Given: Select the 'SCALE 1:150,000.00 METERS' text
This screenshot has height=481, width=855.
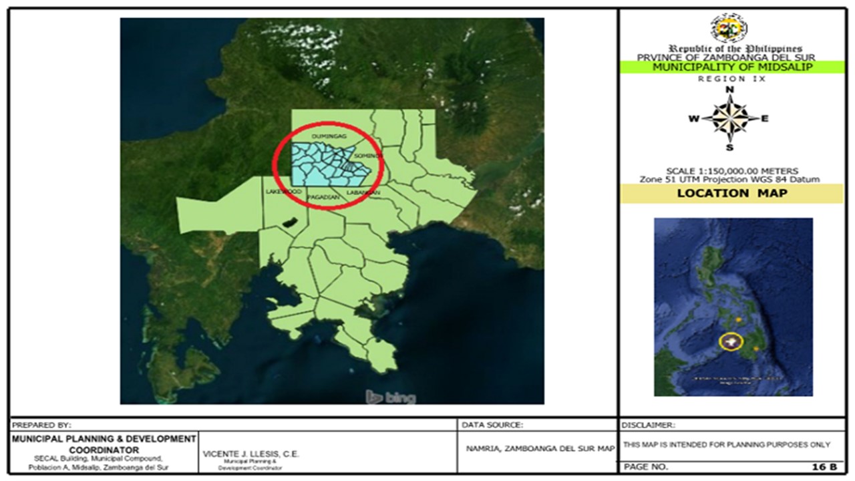Looking at the screenshot, I should (732, 171).
